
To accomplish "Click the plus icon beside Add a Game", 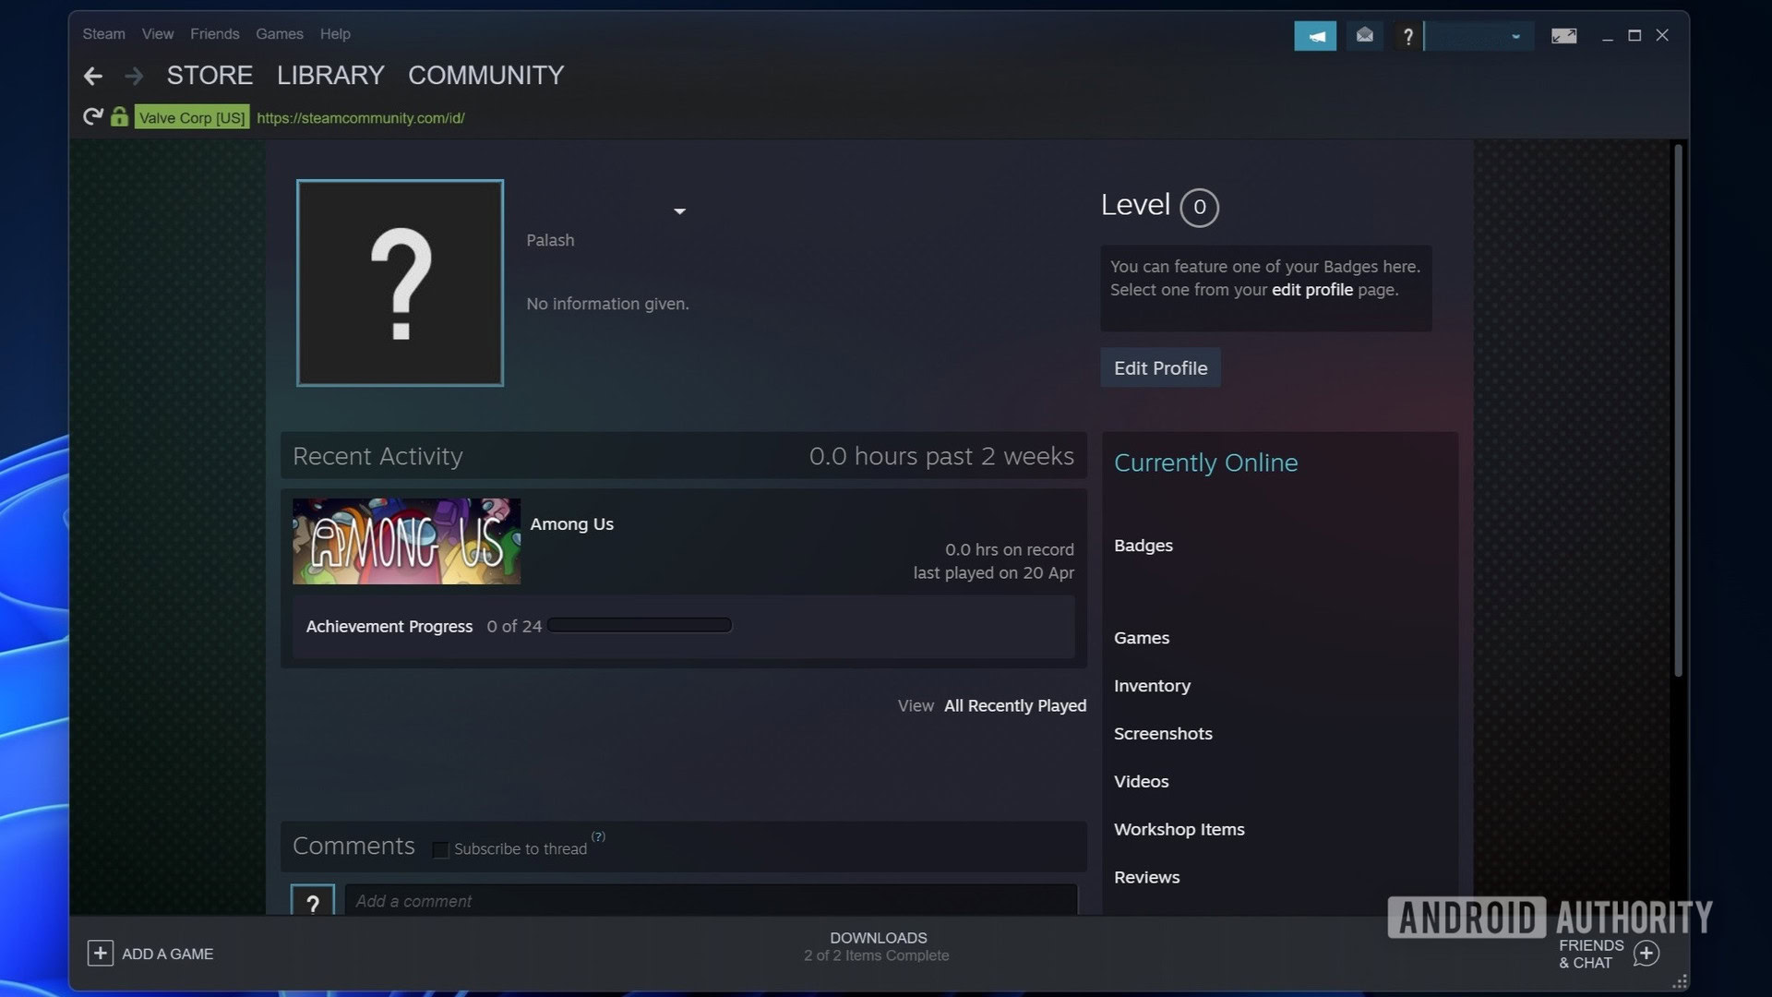I will click(x=100, y=953).
